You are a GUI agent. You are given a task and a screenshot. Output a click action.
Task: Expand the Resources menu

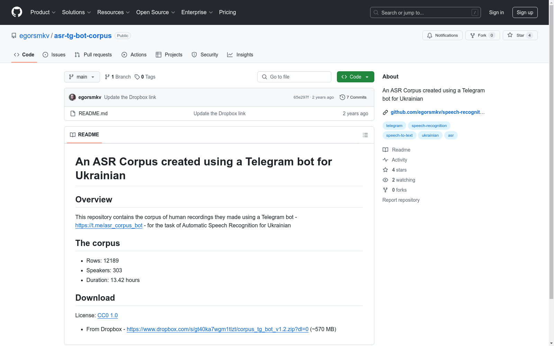(114, 12)
